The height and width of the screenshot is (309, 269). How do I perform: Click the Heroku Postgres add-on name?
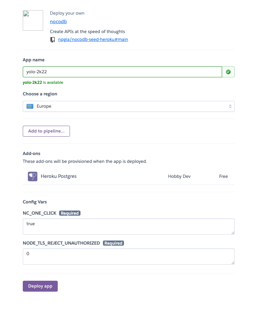click(58, 176)
